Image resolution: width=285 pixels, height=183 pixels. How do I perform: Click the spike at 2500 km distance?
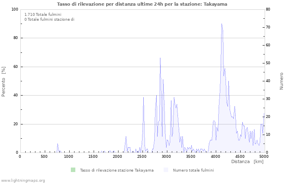tap(143, 98)
